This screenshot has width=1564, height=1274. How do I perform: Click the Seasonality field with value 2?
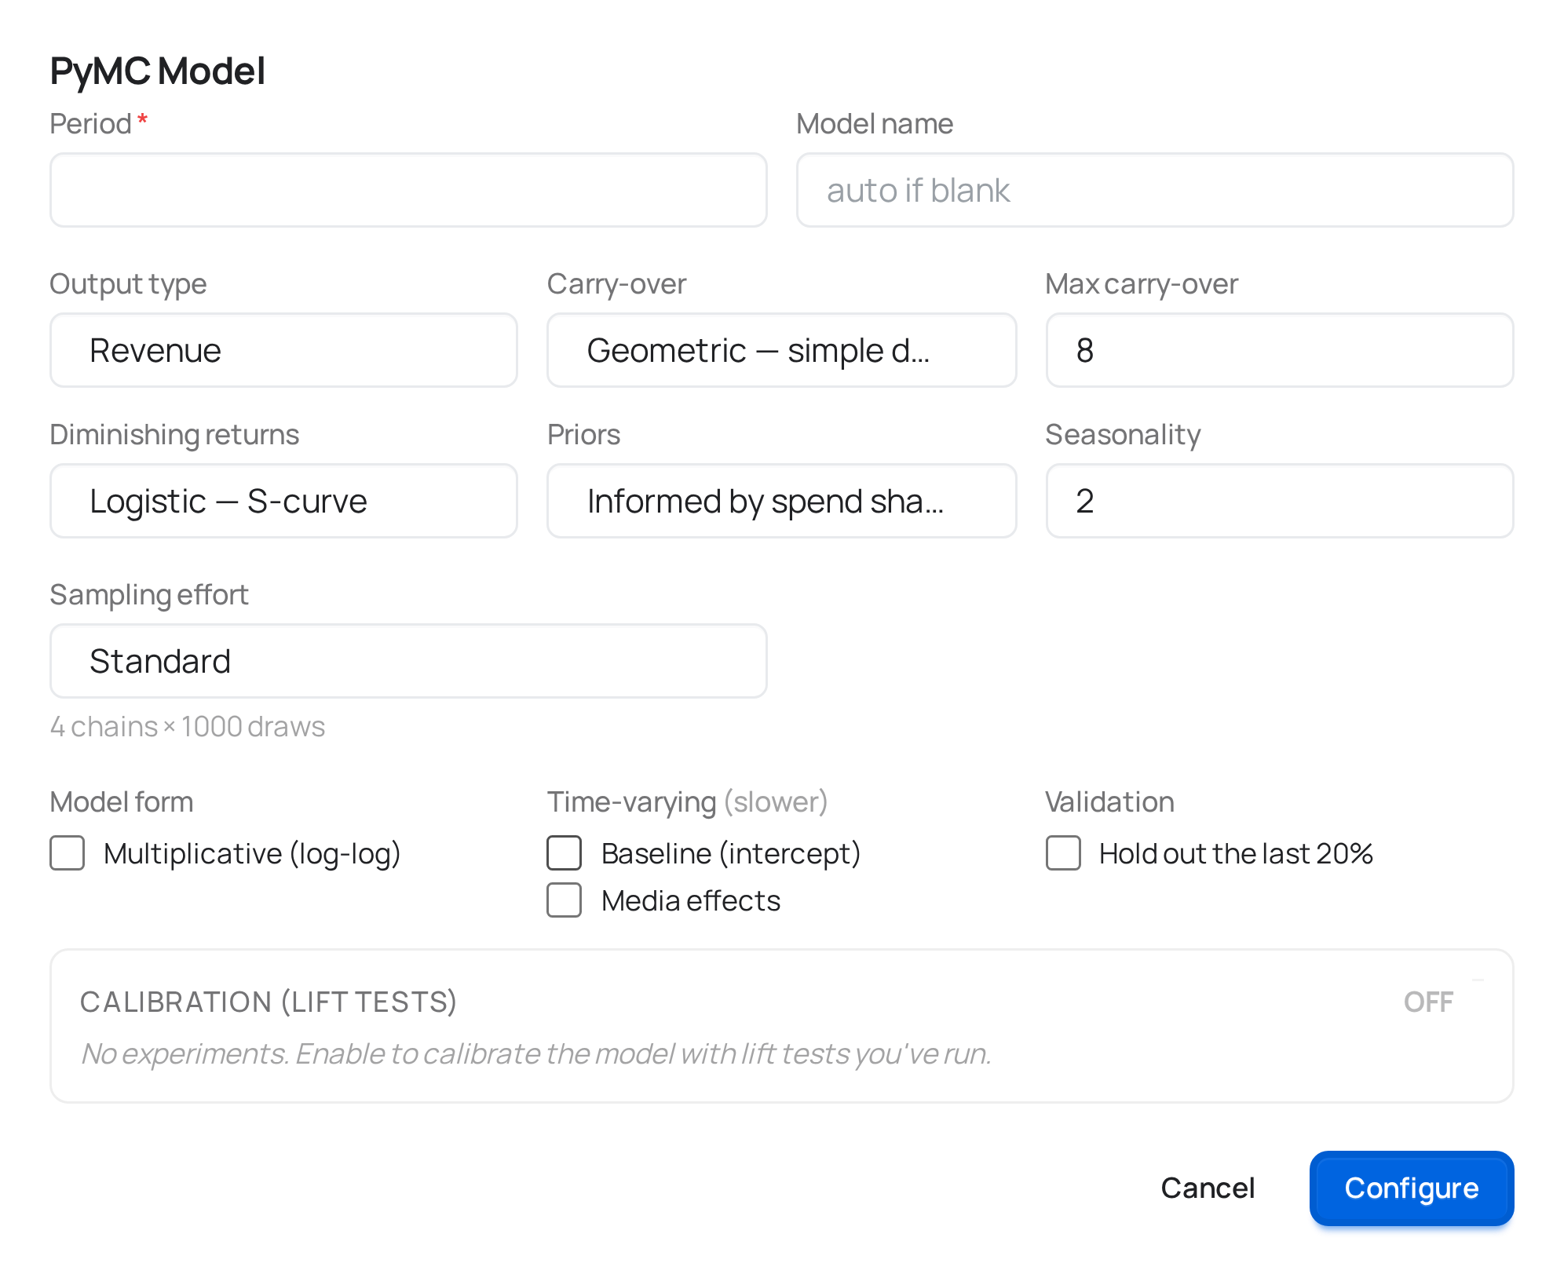(x=1280, y=501)
